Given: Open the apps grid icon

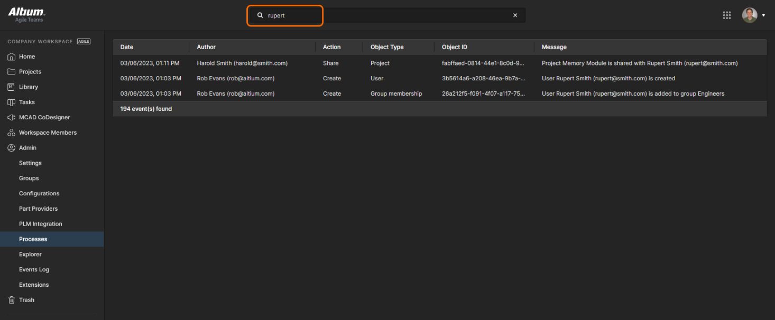Looking at the screenshot, I should pos(727,15).
